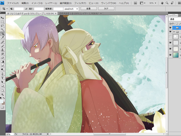Open the 通過 blend mode dropdown
The width and height of the screenshot is (181, 136).
[175, 19]
